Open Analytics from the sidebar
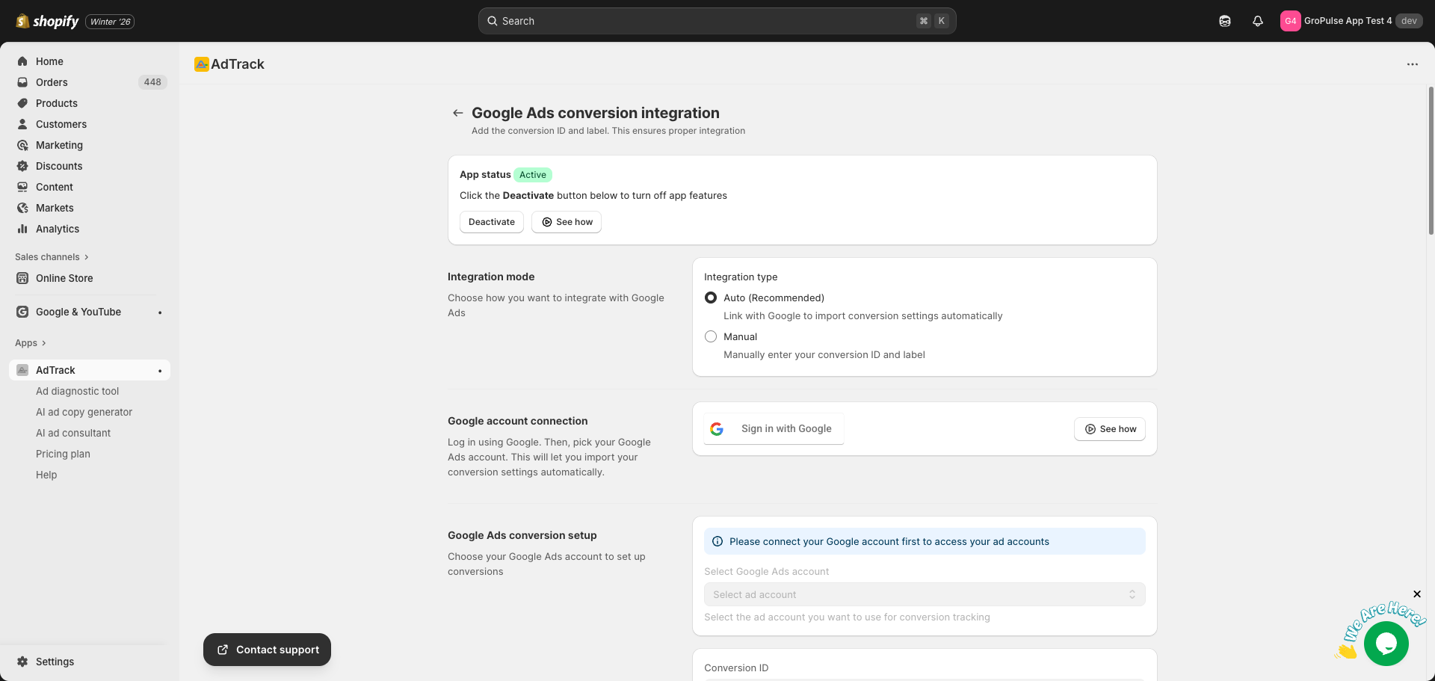The height and width of the screenshot is (681, 1435). 22,229
